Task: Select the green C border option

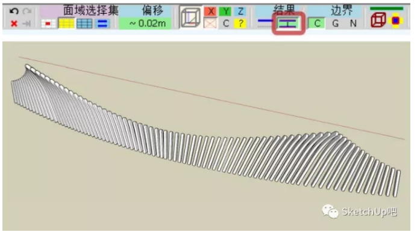Action: (316, 23)
